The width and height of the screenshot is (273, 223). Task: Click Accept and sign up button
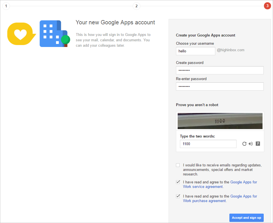(246, 218)
